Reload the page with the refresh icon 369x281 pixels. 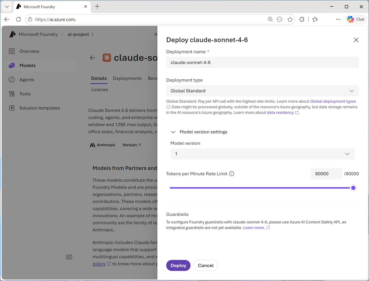[x=18, y=19]
